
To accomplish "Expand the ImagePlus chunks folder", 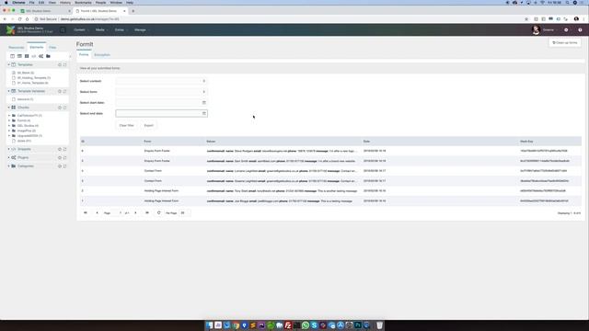I will (9, 131).
